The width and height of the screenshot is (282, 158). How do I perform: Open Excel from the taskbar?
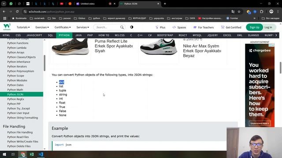pos(32,154)
